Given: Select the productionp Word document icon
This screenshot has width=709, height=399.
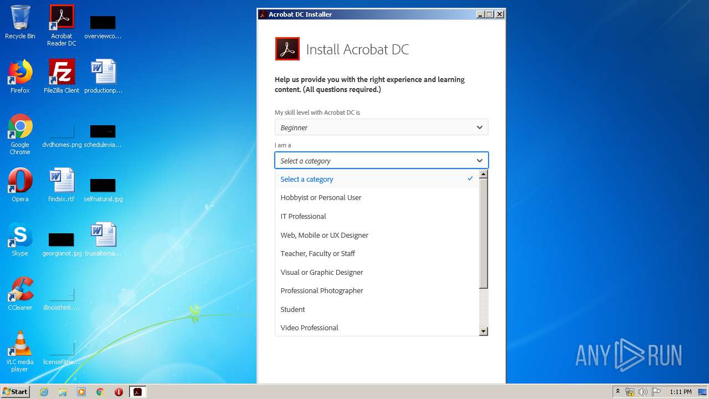Looking at the screenshot, I should [x=103, y=76].
